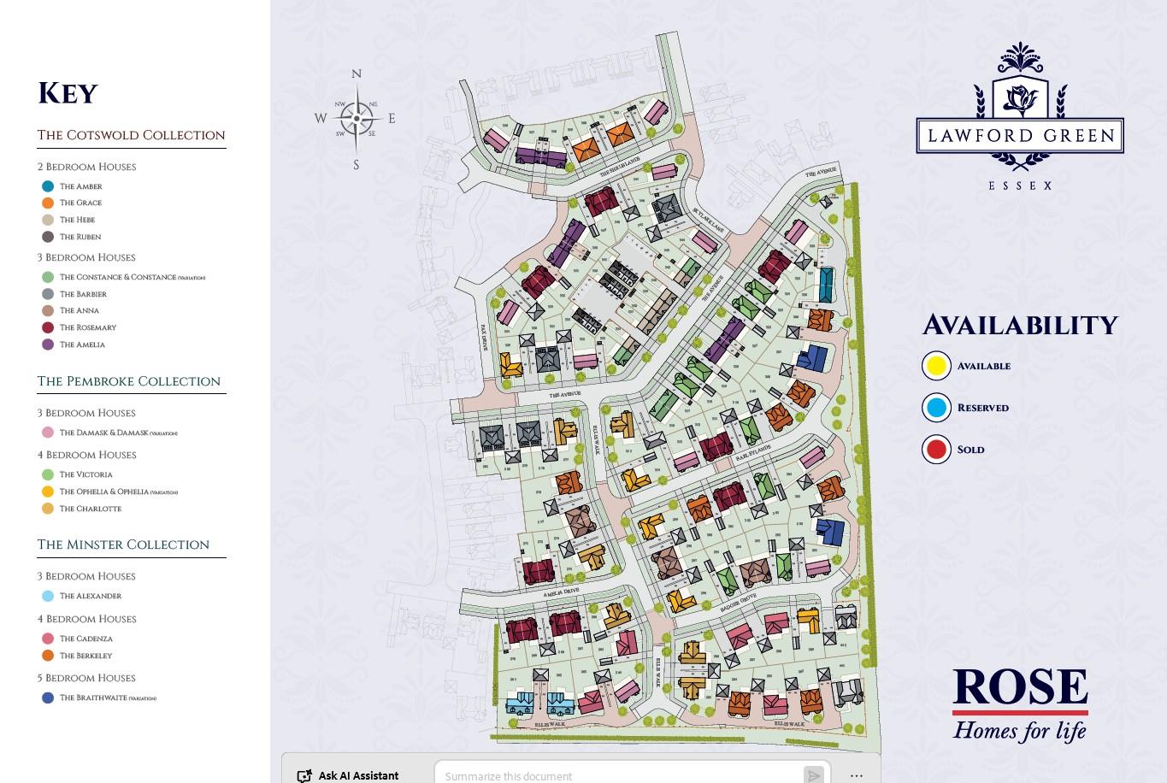Click The Pembroke Collection heading

[129, 381]
